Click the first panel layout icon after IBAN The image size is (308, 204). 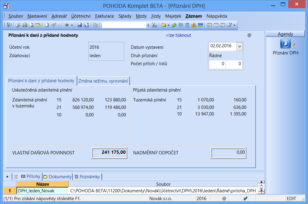(210, 25)
